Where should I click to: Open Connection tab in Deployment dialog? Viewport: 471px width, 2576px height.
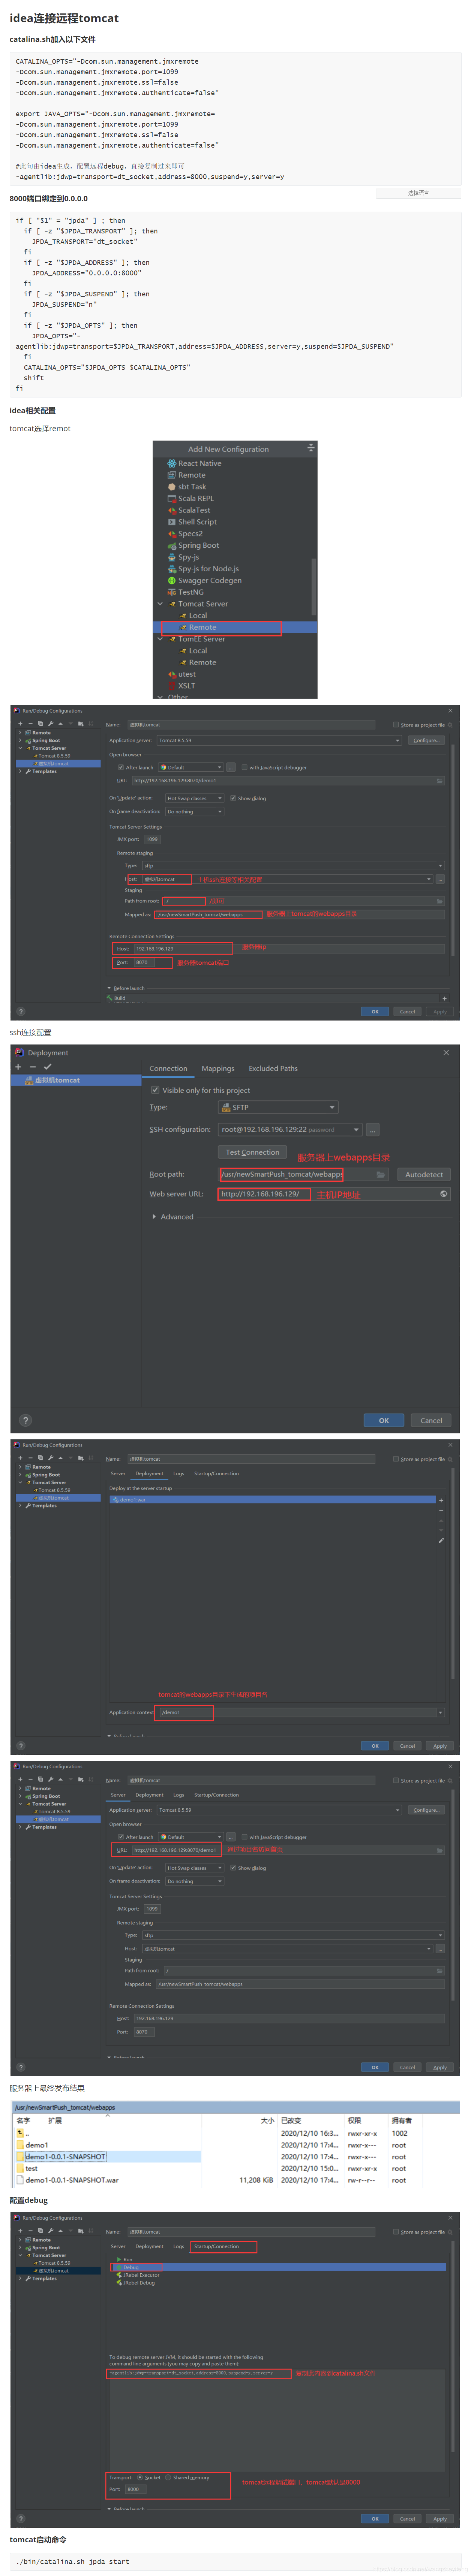168,1068
